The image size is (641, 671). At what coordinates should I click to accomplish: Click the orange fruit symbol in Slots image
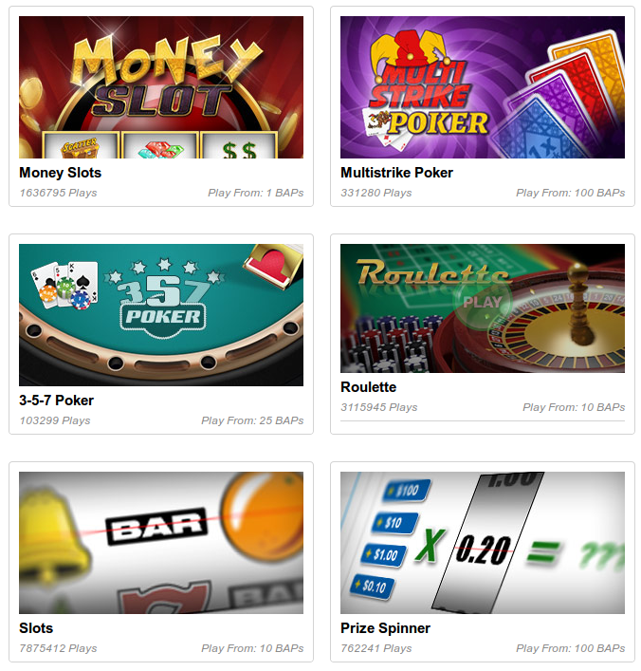pyautogui.click(x=262, y=510)
